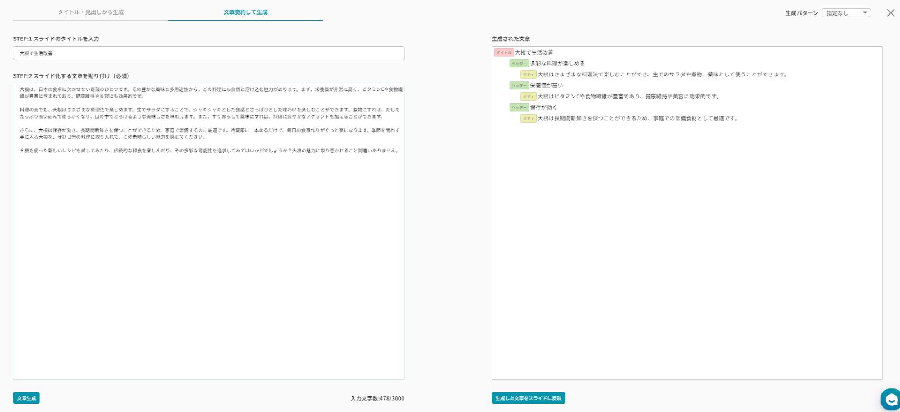The height and width of the screenshot is (412, 900).
Task: Click the body text about 長期間新鮮さ
Action: 637,119
